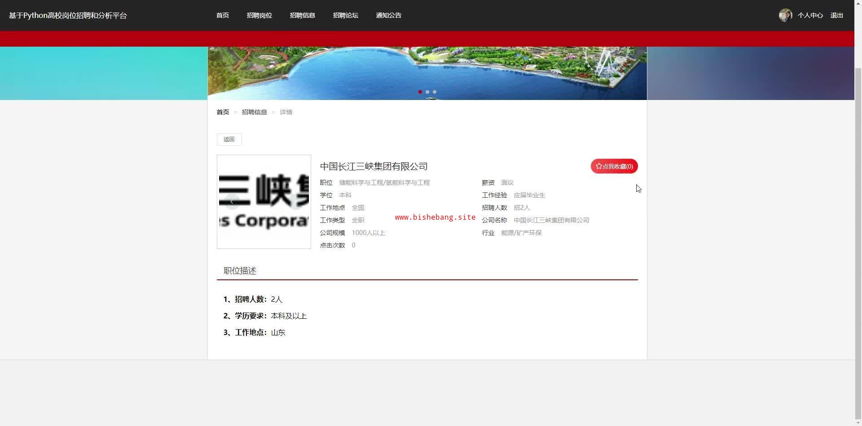
Task: Click 退出 to log out
Action: coord(837,15)
